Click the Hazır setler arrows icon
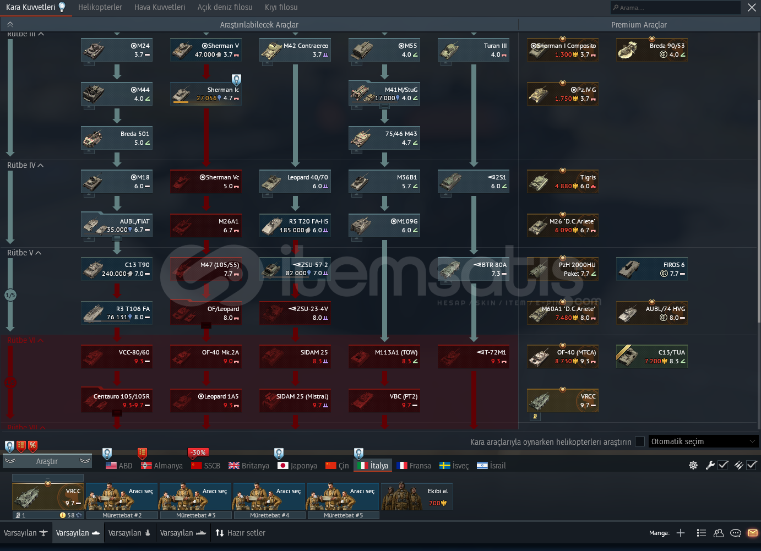This screenshot has height=551, width=761. pos(220,533)
